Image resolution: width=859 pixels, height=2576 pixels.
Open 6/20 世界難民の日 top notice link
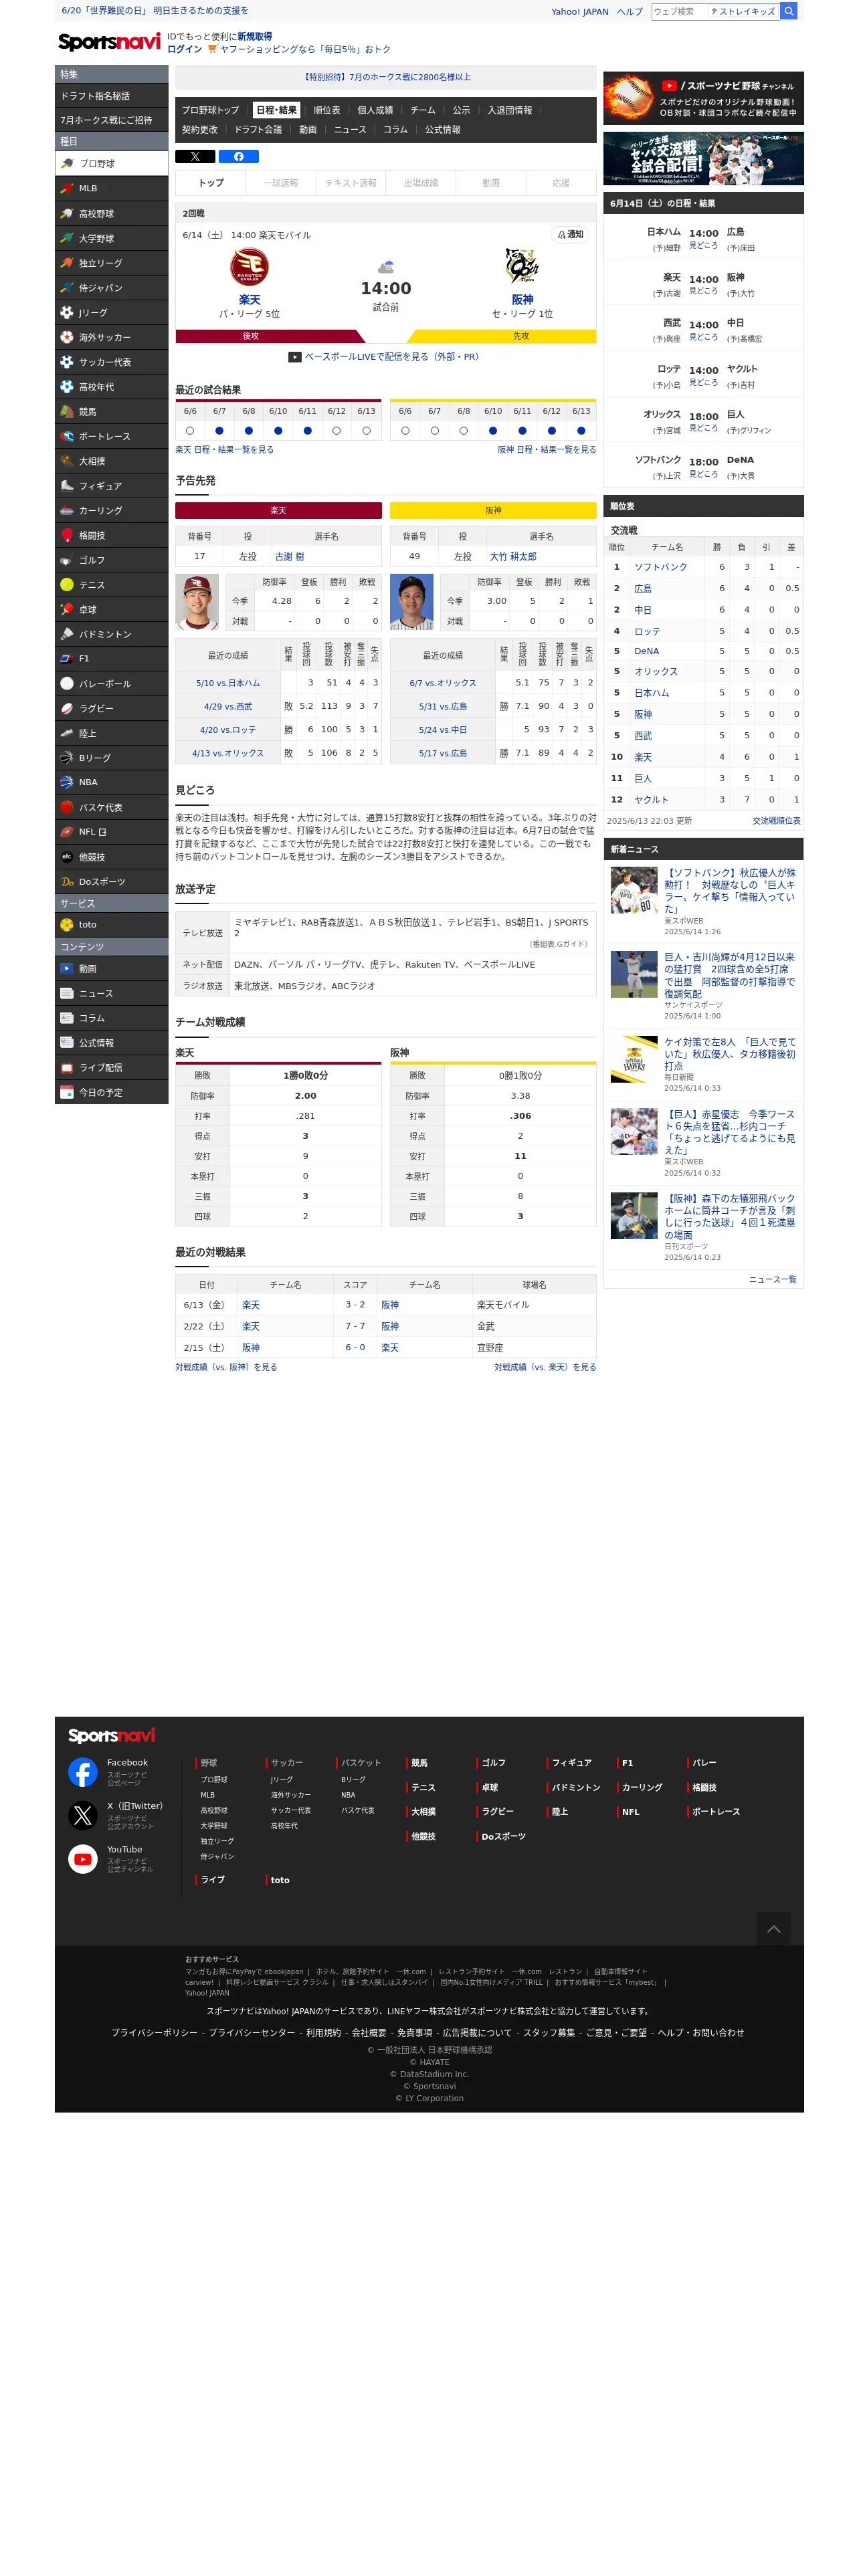point(155,11)
